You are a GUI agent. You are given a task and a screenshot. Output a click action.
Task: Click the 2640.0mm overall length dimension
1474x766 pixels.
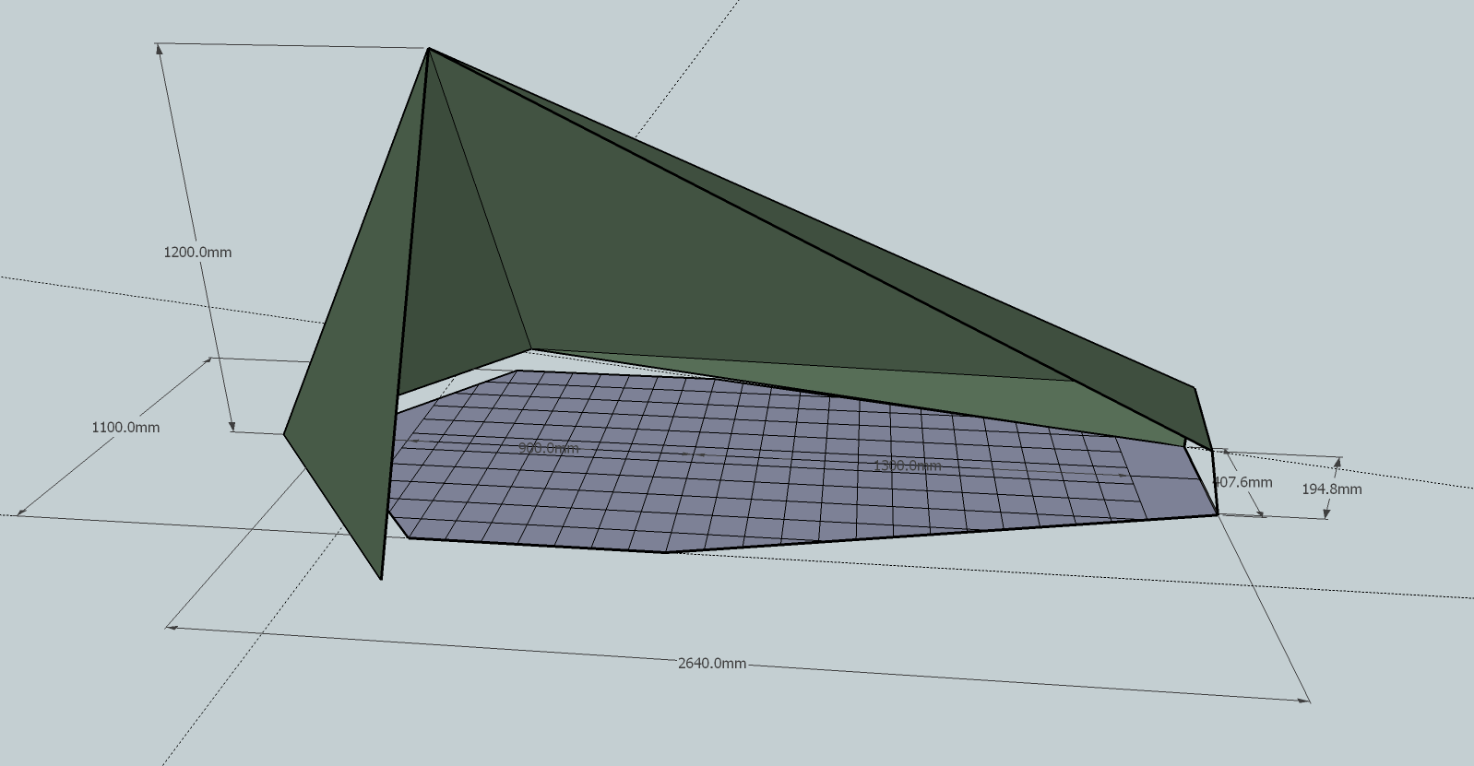711,664
